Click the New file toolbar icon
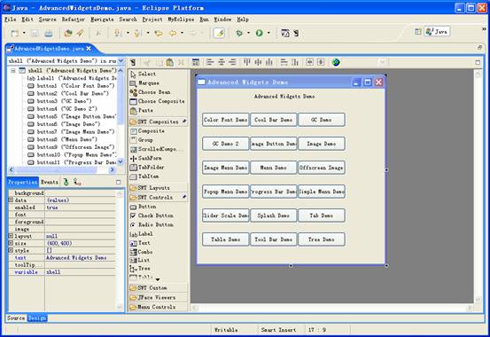490x337 pixels. 15,33
